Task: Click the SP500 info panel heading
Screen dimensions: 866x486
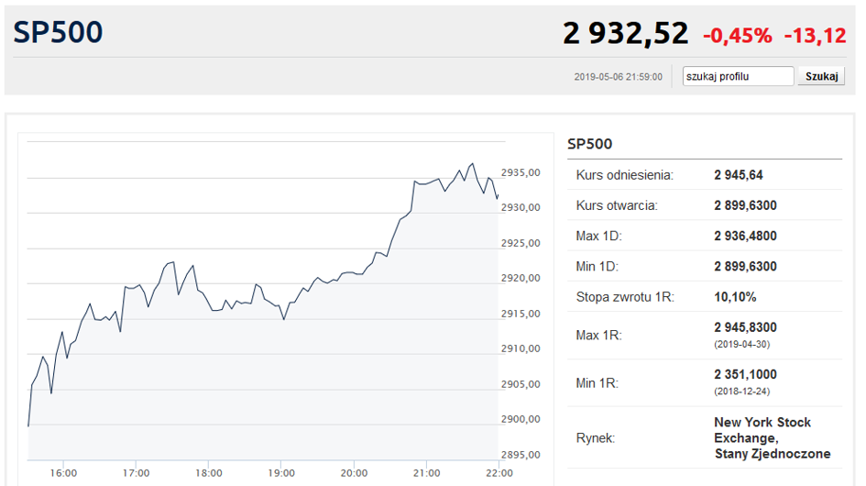Action: (x=590, y=144)
